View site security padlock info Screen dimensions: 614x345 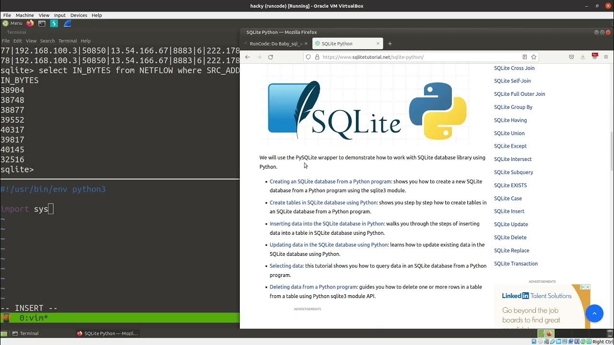pos(317,57)
